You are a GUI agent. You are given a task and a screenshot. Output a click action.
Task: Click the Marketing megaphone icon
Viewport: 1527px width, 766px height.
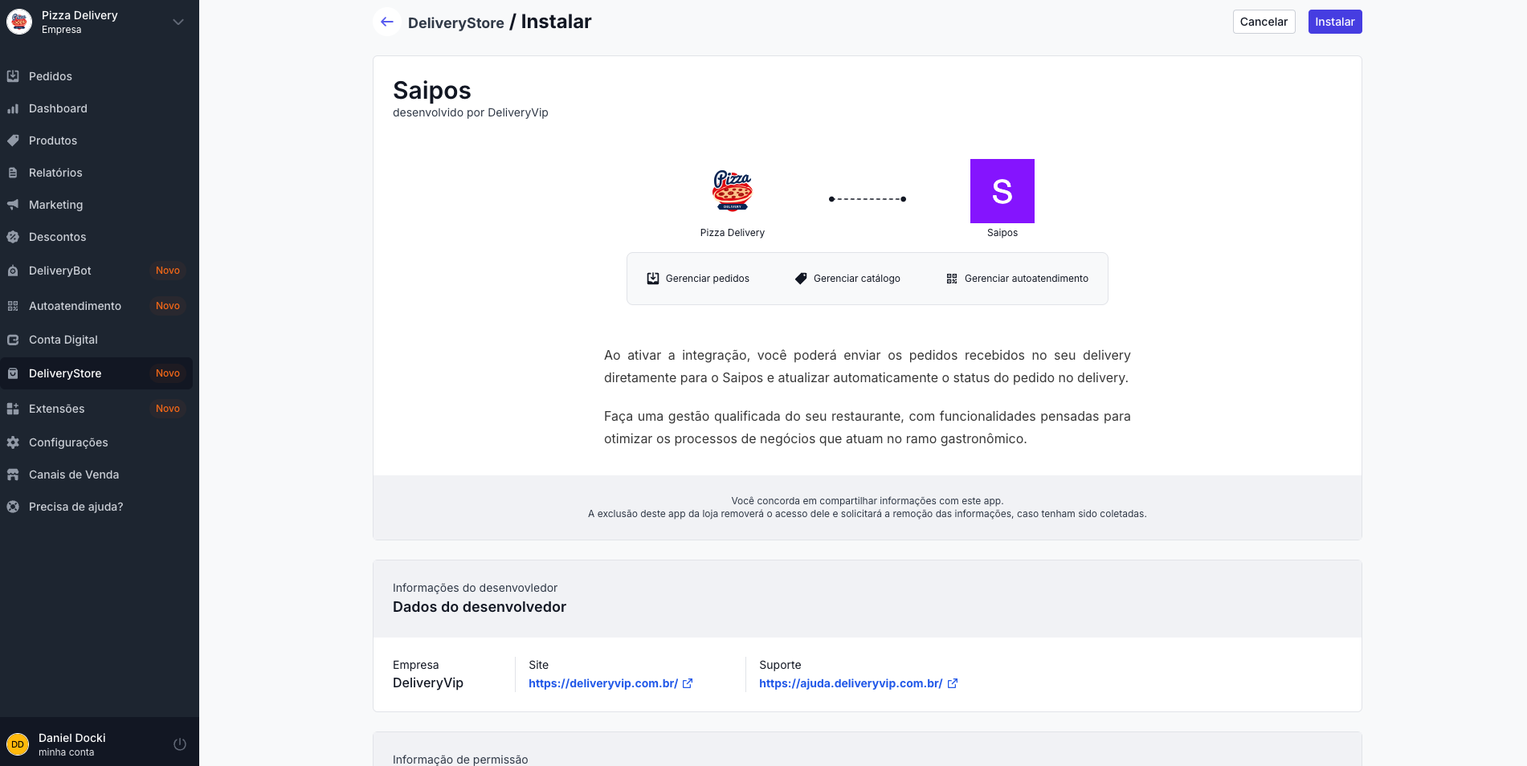pos(13,205)
